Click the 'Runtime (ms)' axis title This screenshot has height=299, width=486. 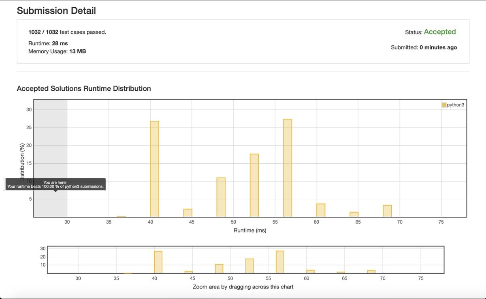[250, 231]
